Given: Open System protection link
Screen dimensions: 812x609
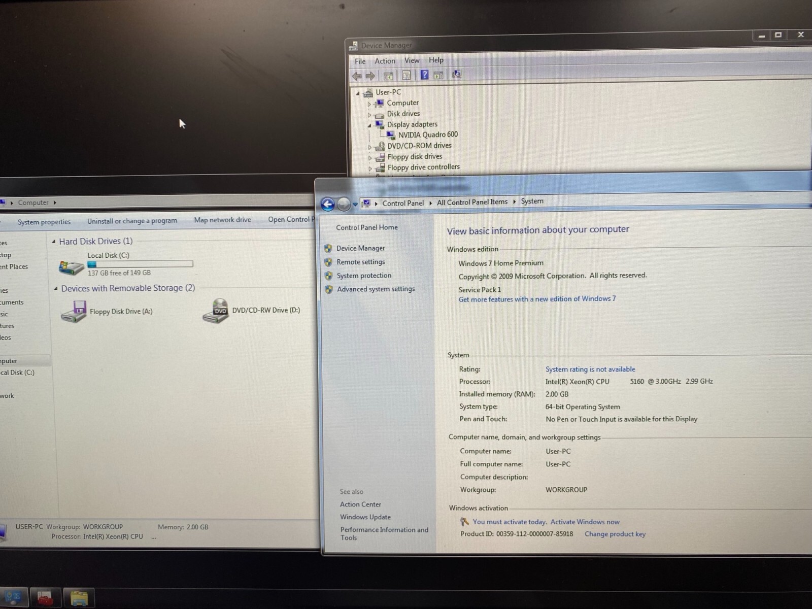Looking at the screenshot, I should (364, 276).
